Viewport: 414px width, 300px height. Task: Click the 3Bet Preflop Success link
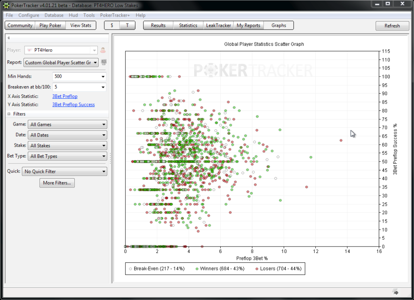coord(74,105)
